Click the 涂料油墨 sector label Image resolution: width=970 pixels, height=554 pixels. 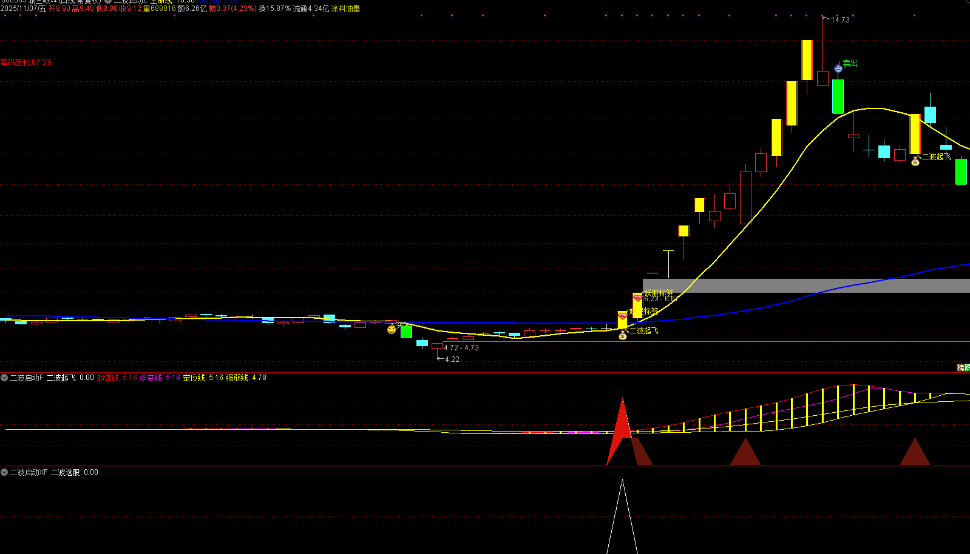coord(345,8)
